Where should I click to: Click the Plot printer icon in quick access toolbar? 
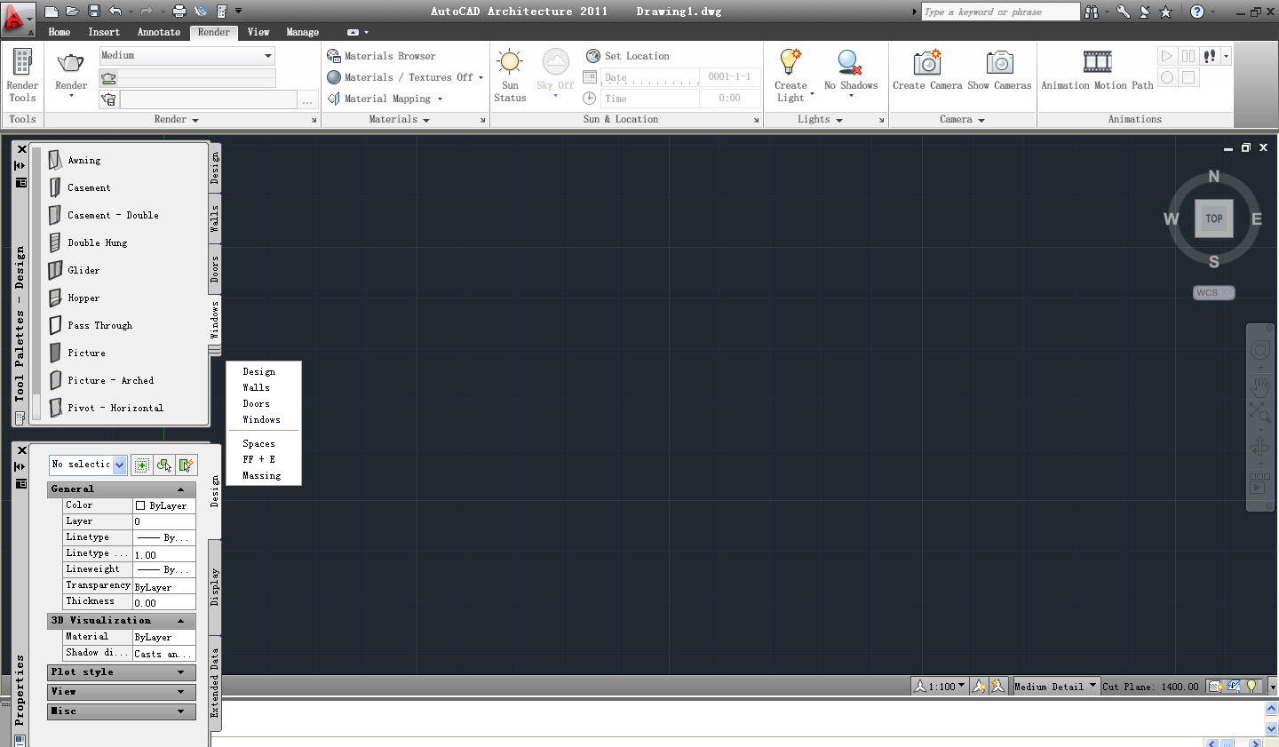coord(179,12)
